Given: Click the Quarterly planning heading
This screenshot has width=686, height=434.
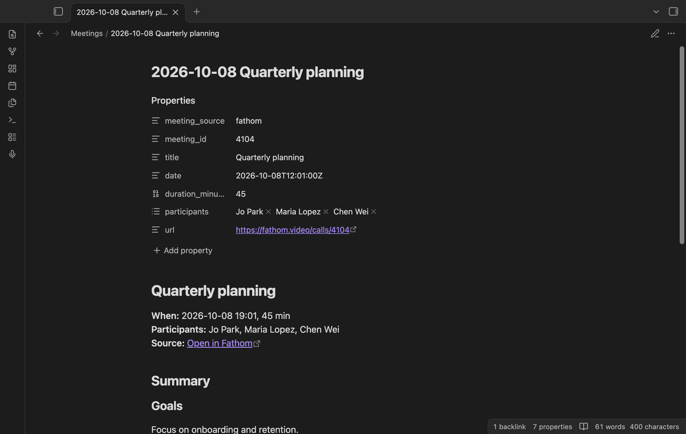Looking at the screenshot, I should pos(213,291).
